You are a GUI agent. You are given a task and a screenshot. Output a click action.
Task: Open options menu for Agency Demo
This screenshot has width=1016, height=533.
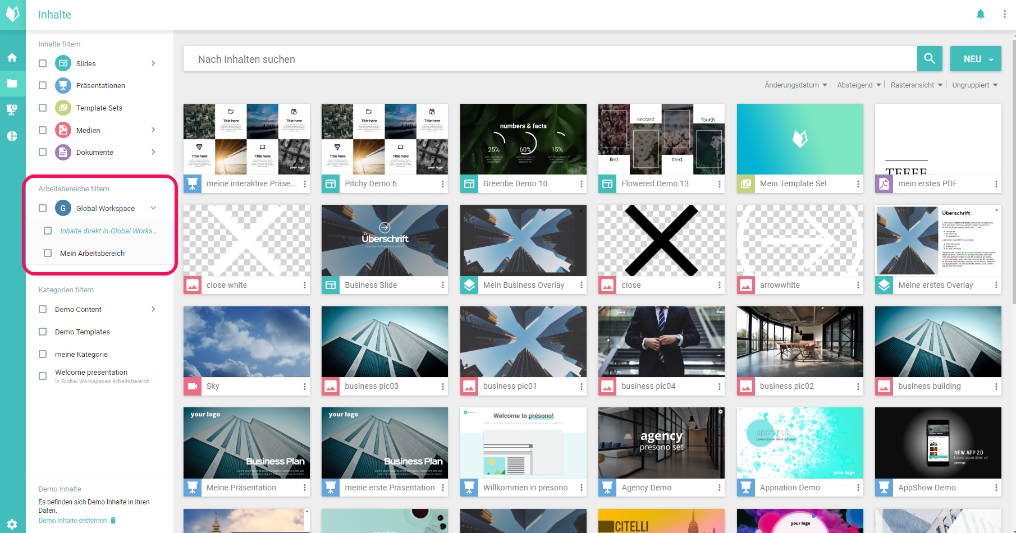click(x=720, y=488)
